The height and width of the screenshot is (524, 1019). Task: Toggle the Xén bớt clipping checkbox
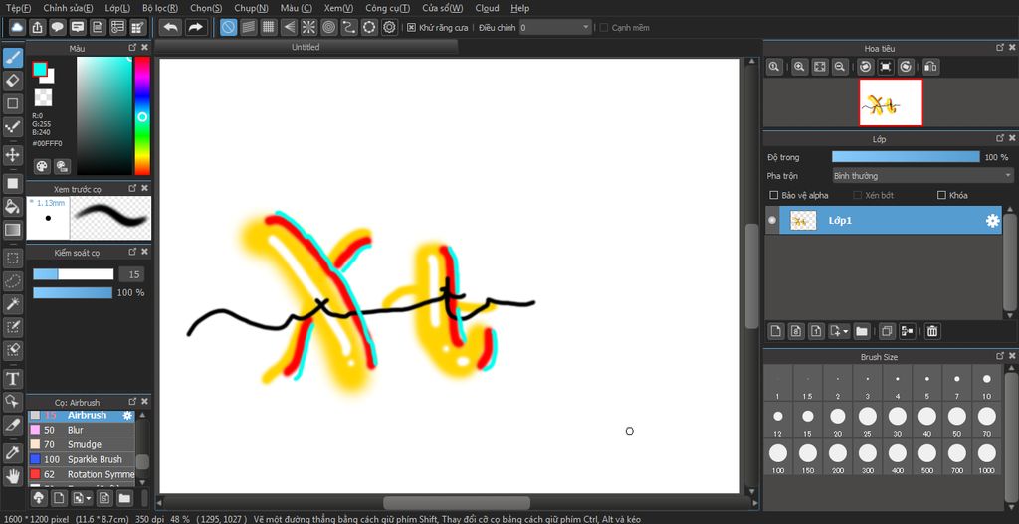(857, 195)
